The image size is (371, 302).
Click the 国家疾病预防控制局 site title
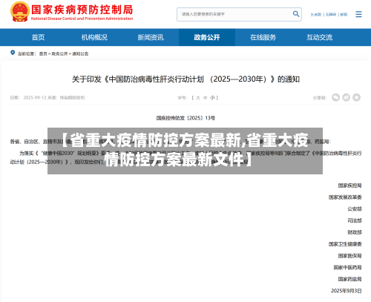[82, 10]
